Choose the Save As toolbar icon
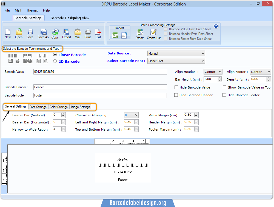 coord(43,32)
